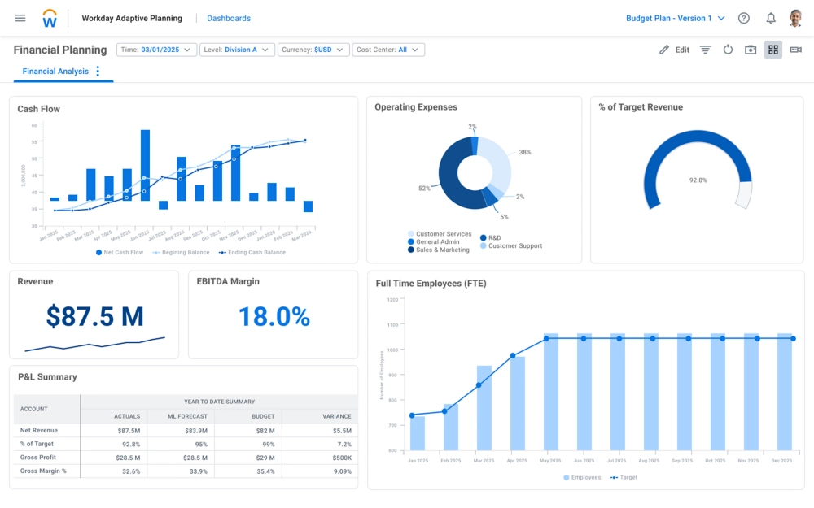Start presentation mode with video camera icon

point(795,50)
